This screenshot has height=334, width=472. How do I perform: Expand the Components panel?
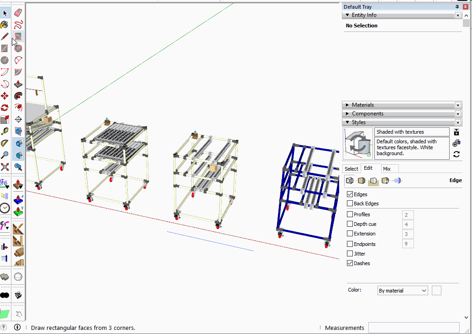[x=347, y=114]
